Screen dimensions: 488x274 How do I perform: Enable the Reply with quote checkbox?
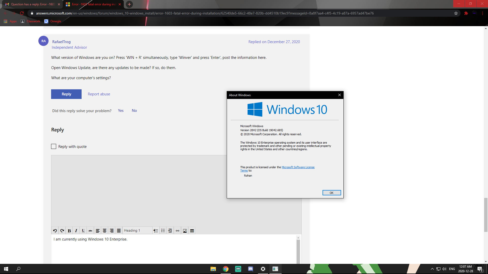(x=54, y=146)
